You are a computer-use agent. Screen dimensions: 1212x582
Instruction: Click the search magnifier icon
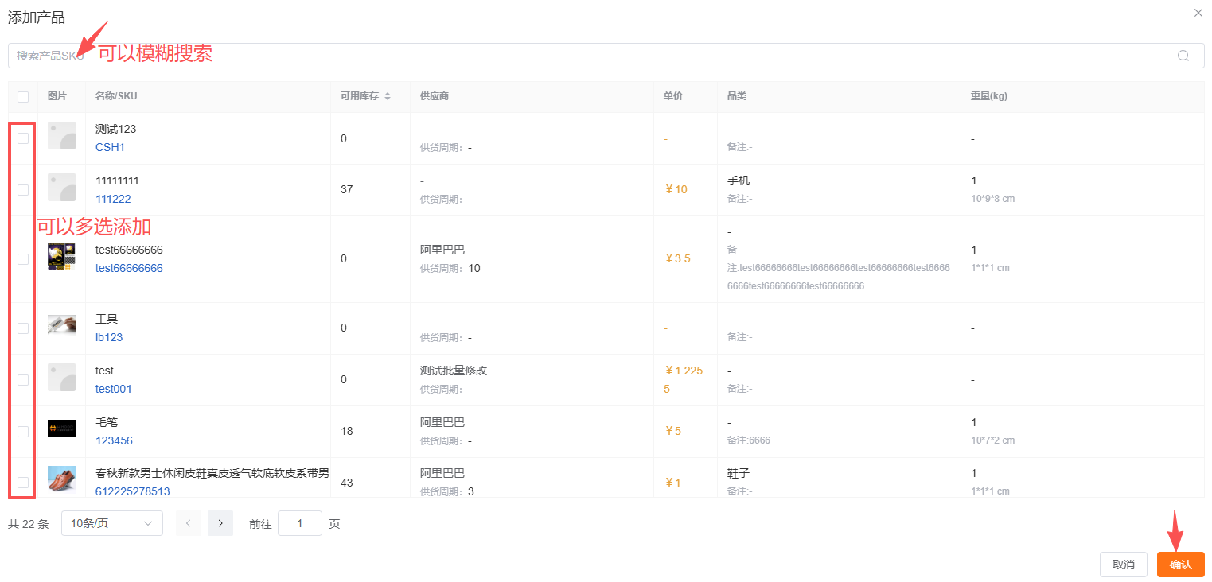click(1183, 56)
